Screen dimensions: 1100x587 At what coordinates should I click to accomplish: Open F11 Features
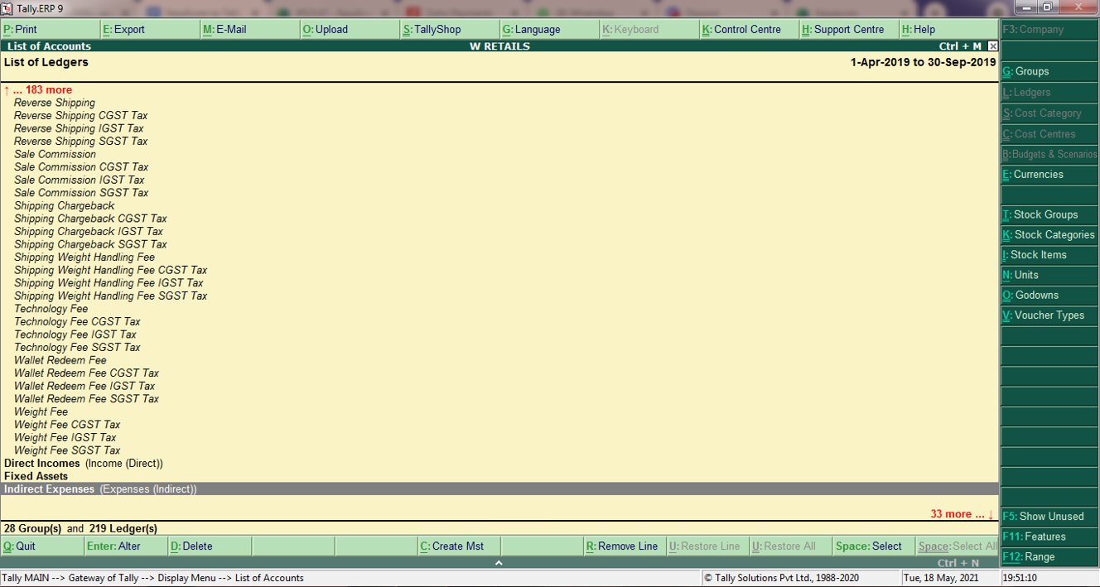pyautogui.click(x=1049, y=536)
